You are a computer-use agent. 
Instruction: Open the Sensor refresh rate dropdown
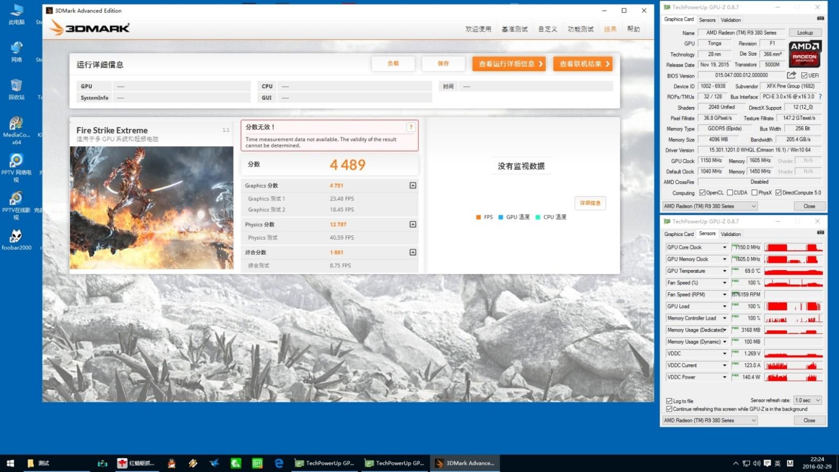808,400
